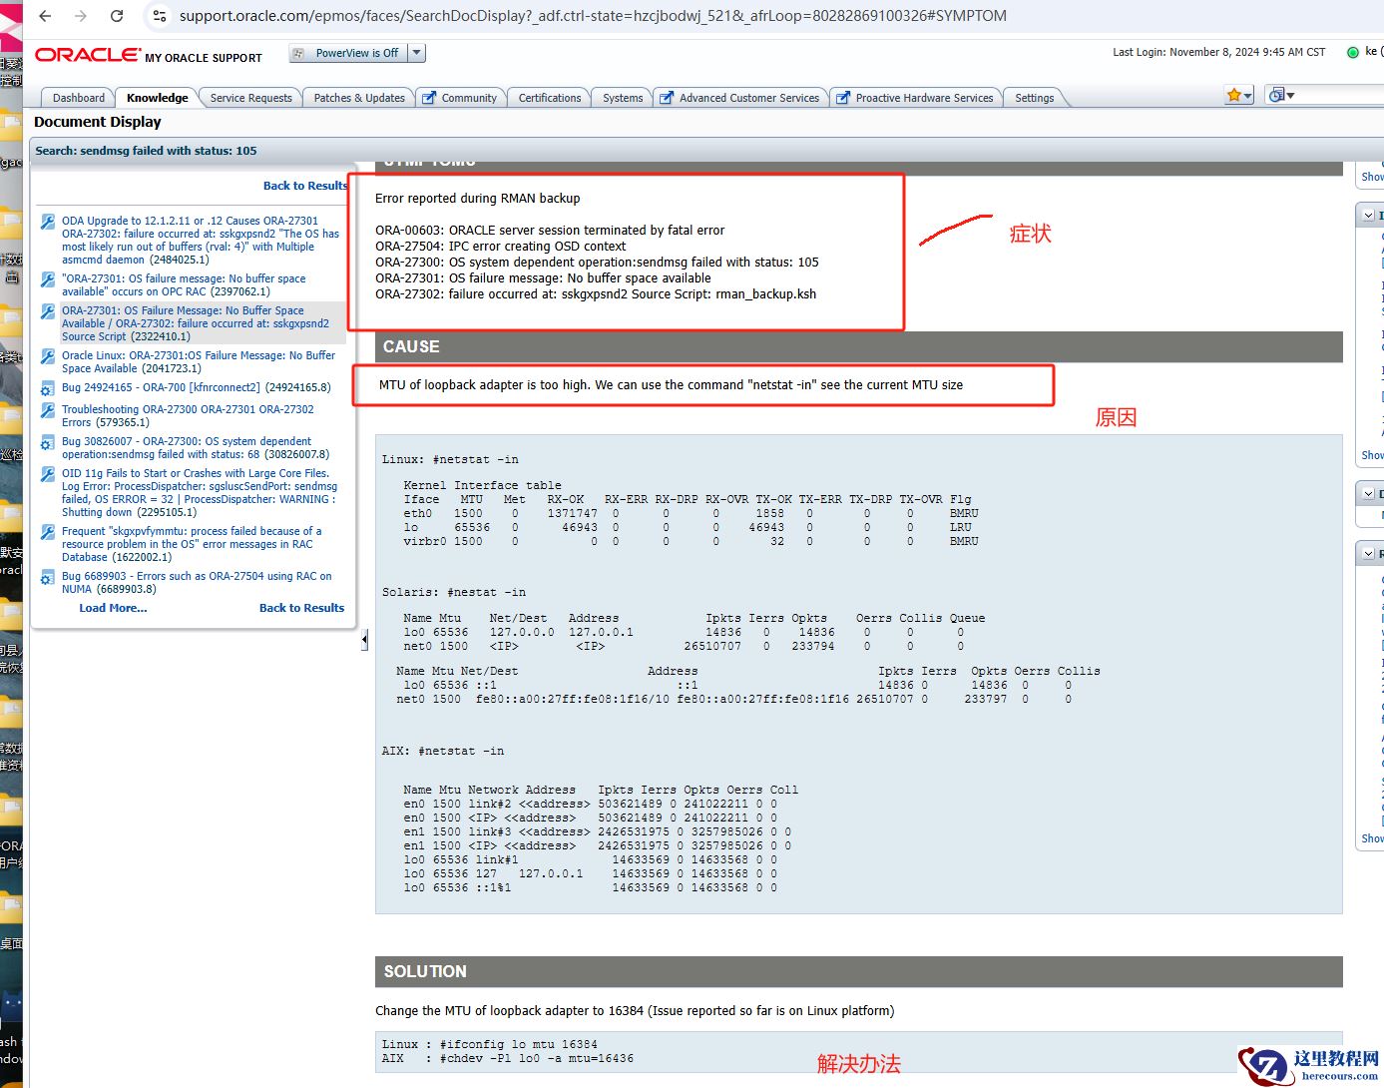Open Advanced Customer Services tab

[740, 98]
